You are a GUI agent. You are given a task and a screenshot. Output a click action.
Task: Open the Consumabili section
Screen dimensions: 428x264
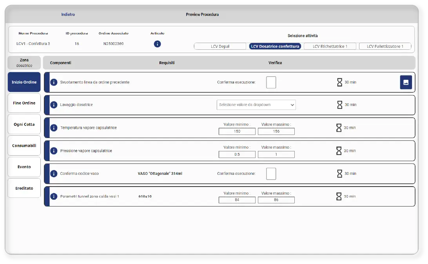(24, 145)
